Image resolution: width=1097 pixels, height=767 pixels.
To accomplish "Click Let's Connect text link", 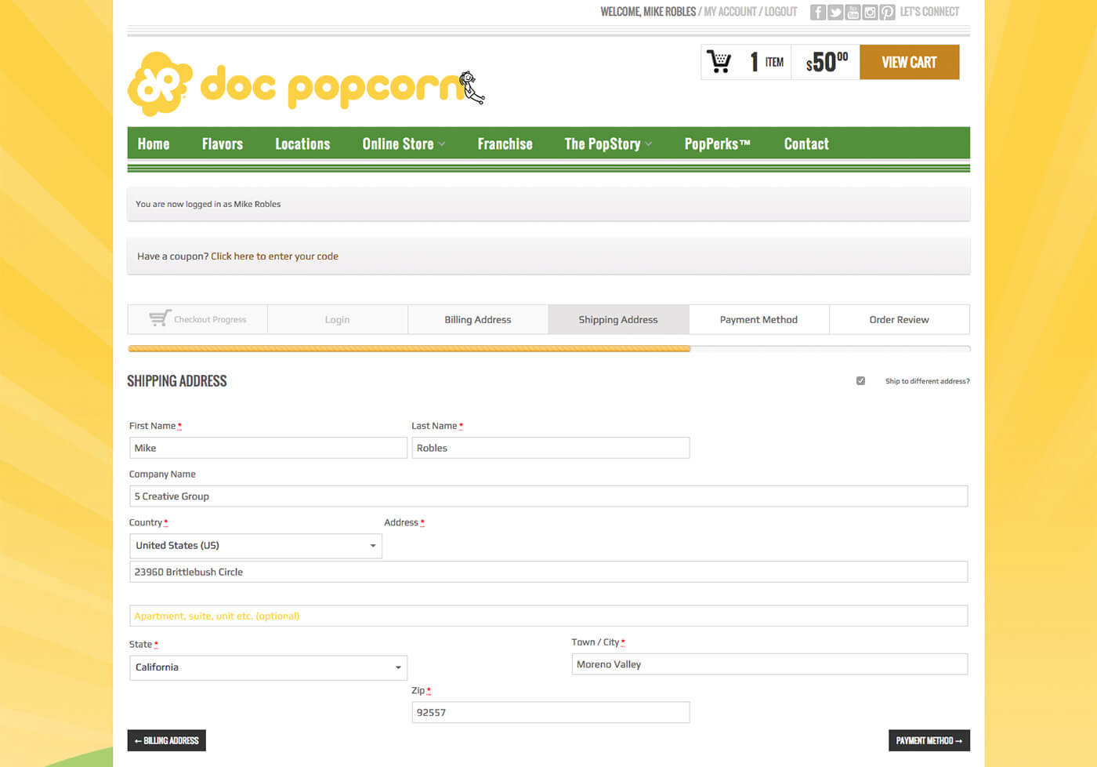I will click(x=929, y=12).
